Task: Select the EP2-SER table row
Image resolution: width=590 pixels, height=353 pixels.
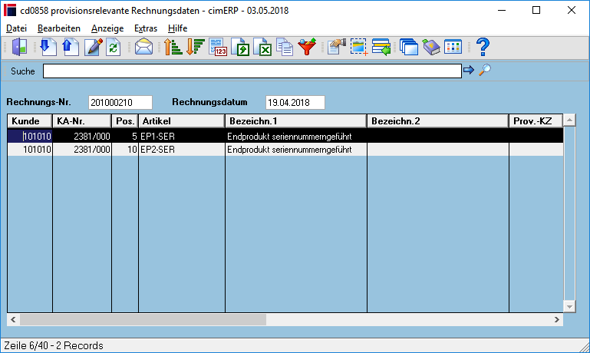Action: (285, 150)
